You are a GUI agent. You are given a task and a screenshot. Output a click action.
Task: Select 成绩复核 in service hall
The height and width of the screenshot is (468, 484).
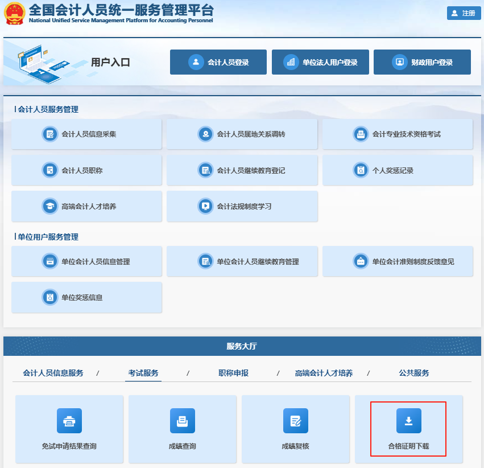click(295, 429)
